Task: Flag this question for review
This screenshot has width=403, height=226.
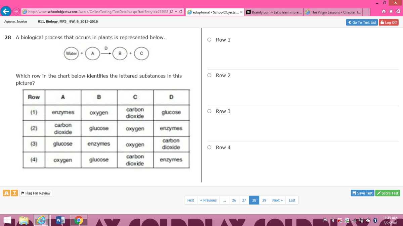Action: [36, 193]
